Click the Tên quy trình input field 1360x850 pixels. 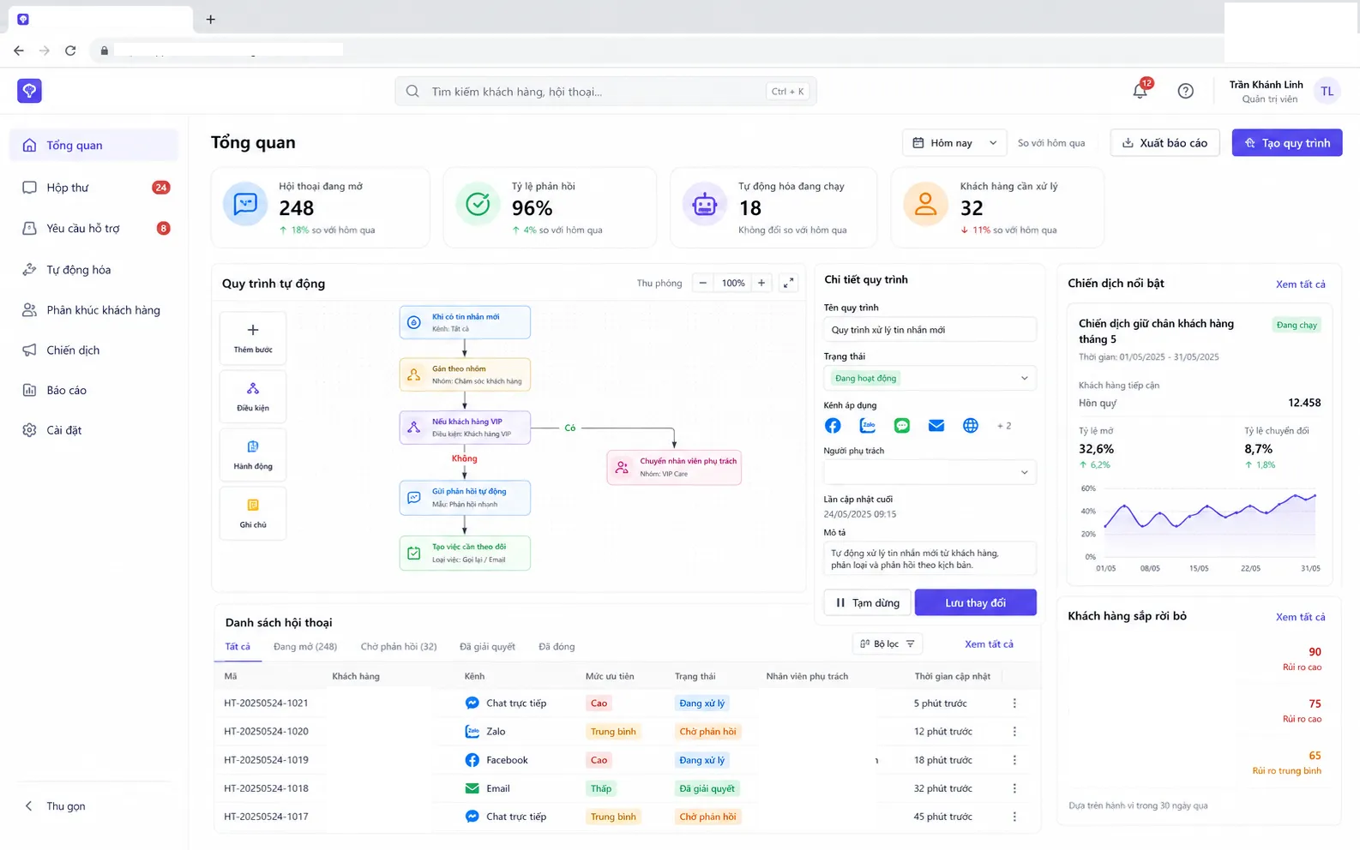click(x=930, y=330)
